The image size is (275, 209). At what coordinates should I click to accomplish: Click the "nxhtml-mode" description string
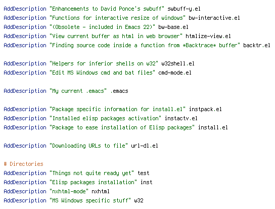coord(69,192)
